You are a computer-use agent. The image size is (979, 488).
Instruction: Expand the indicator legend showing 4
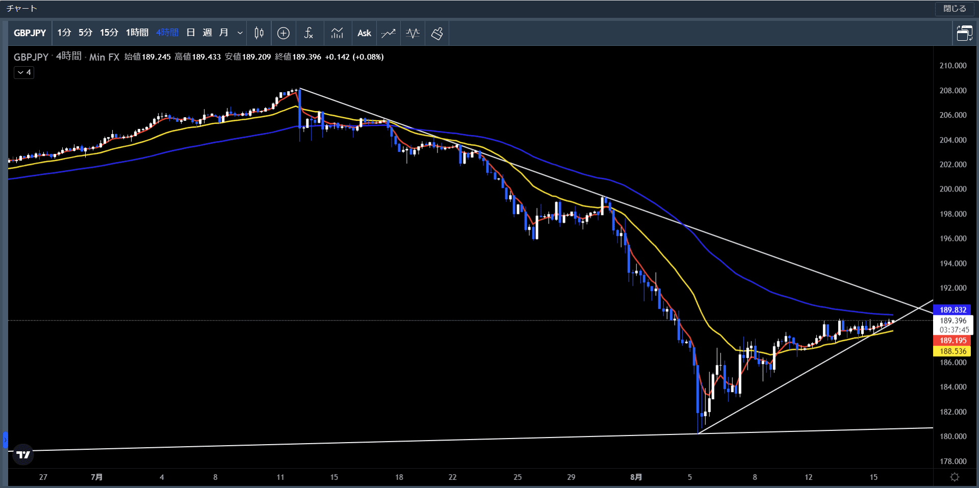pyautogui.click(x=24, y=72)
